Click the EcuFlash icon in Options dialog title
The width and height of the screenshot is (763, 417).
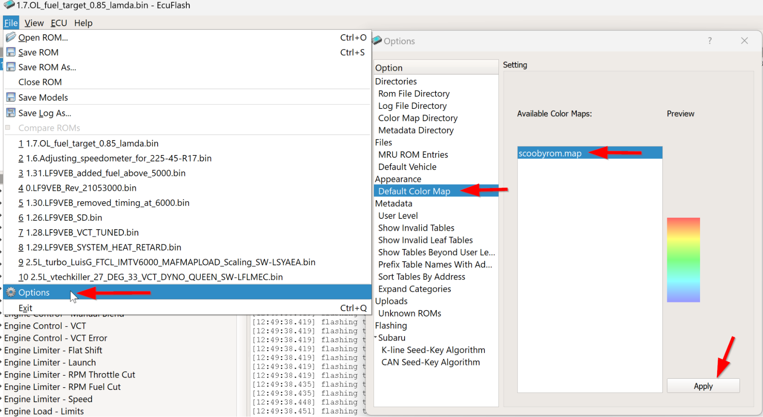(377, 40)
